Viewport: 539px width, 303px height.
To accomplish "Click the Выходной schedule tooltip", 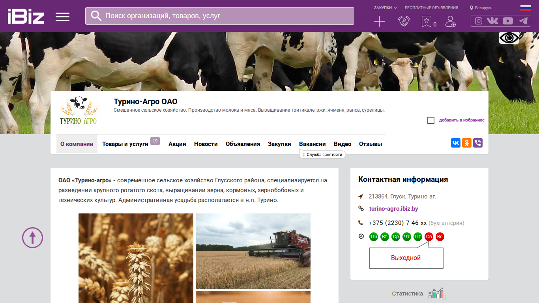I will click(406, 258).
